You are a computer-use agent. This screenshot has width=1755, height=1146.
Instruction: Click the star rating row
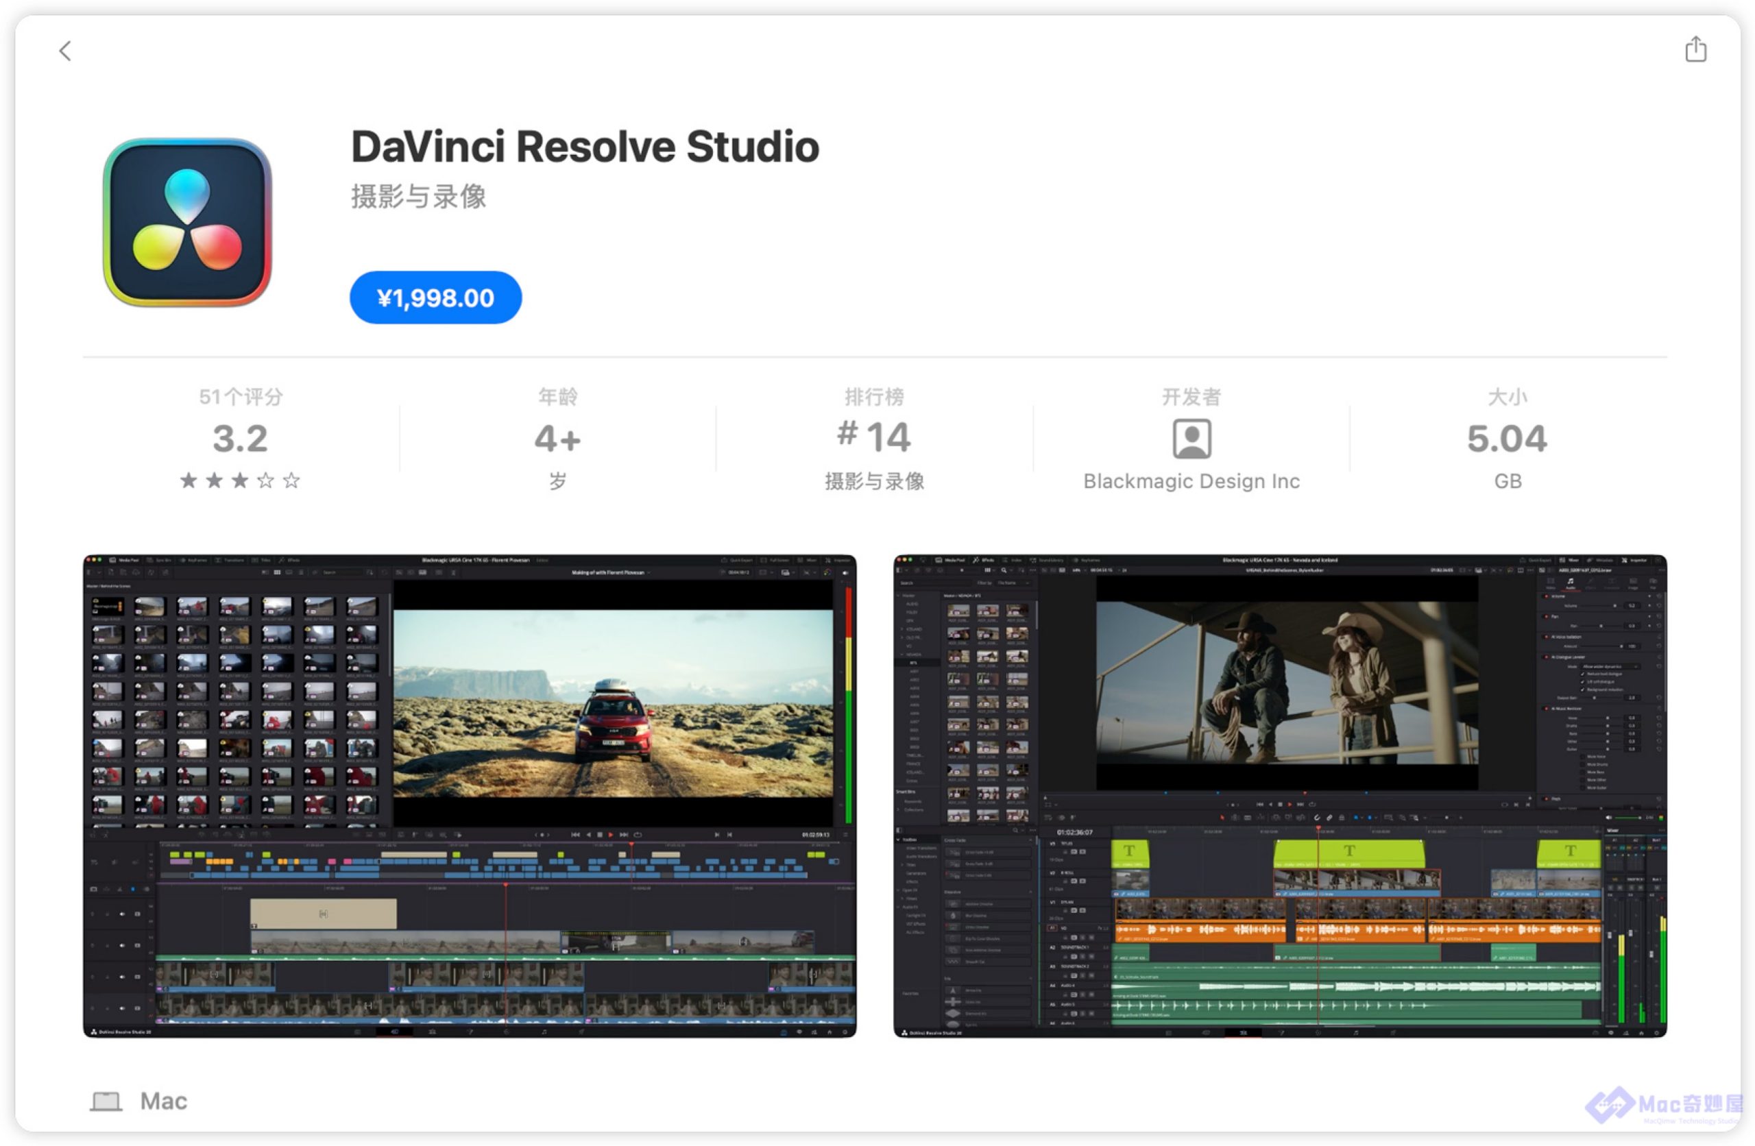pos(240,481)
